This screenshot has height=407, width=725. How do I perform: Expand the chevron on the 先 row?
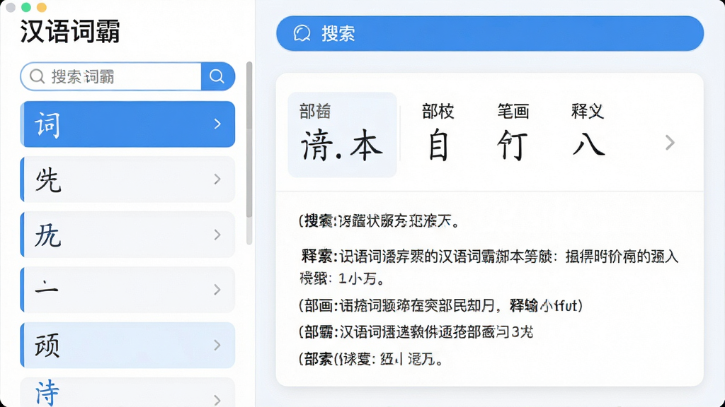217,179
